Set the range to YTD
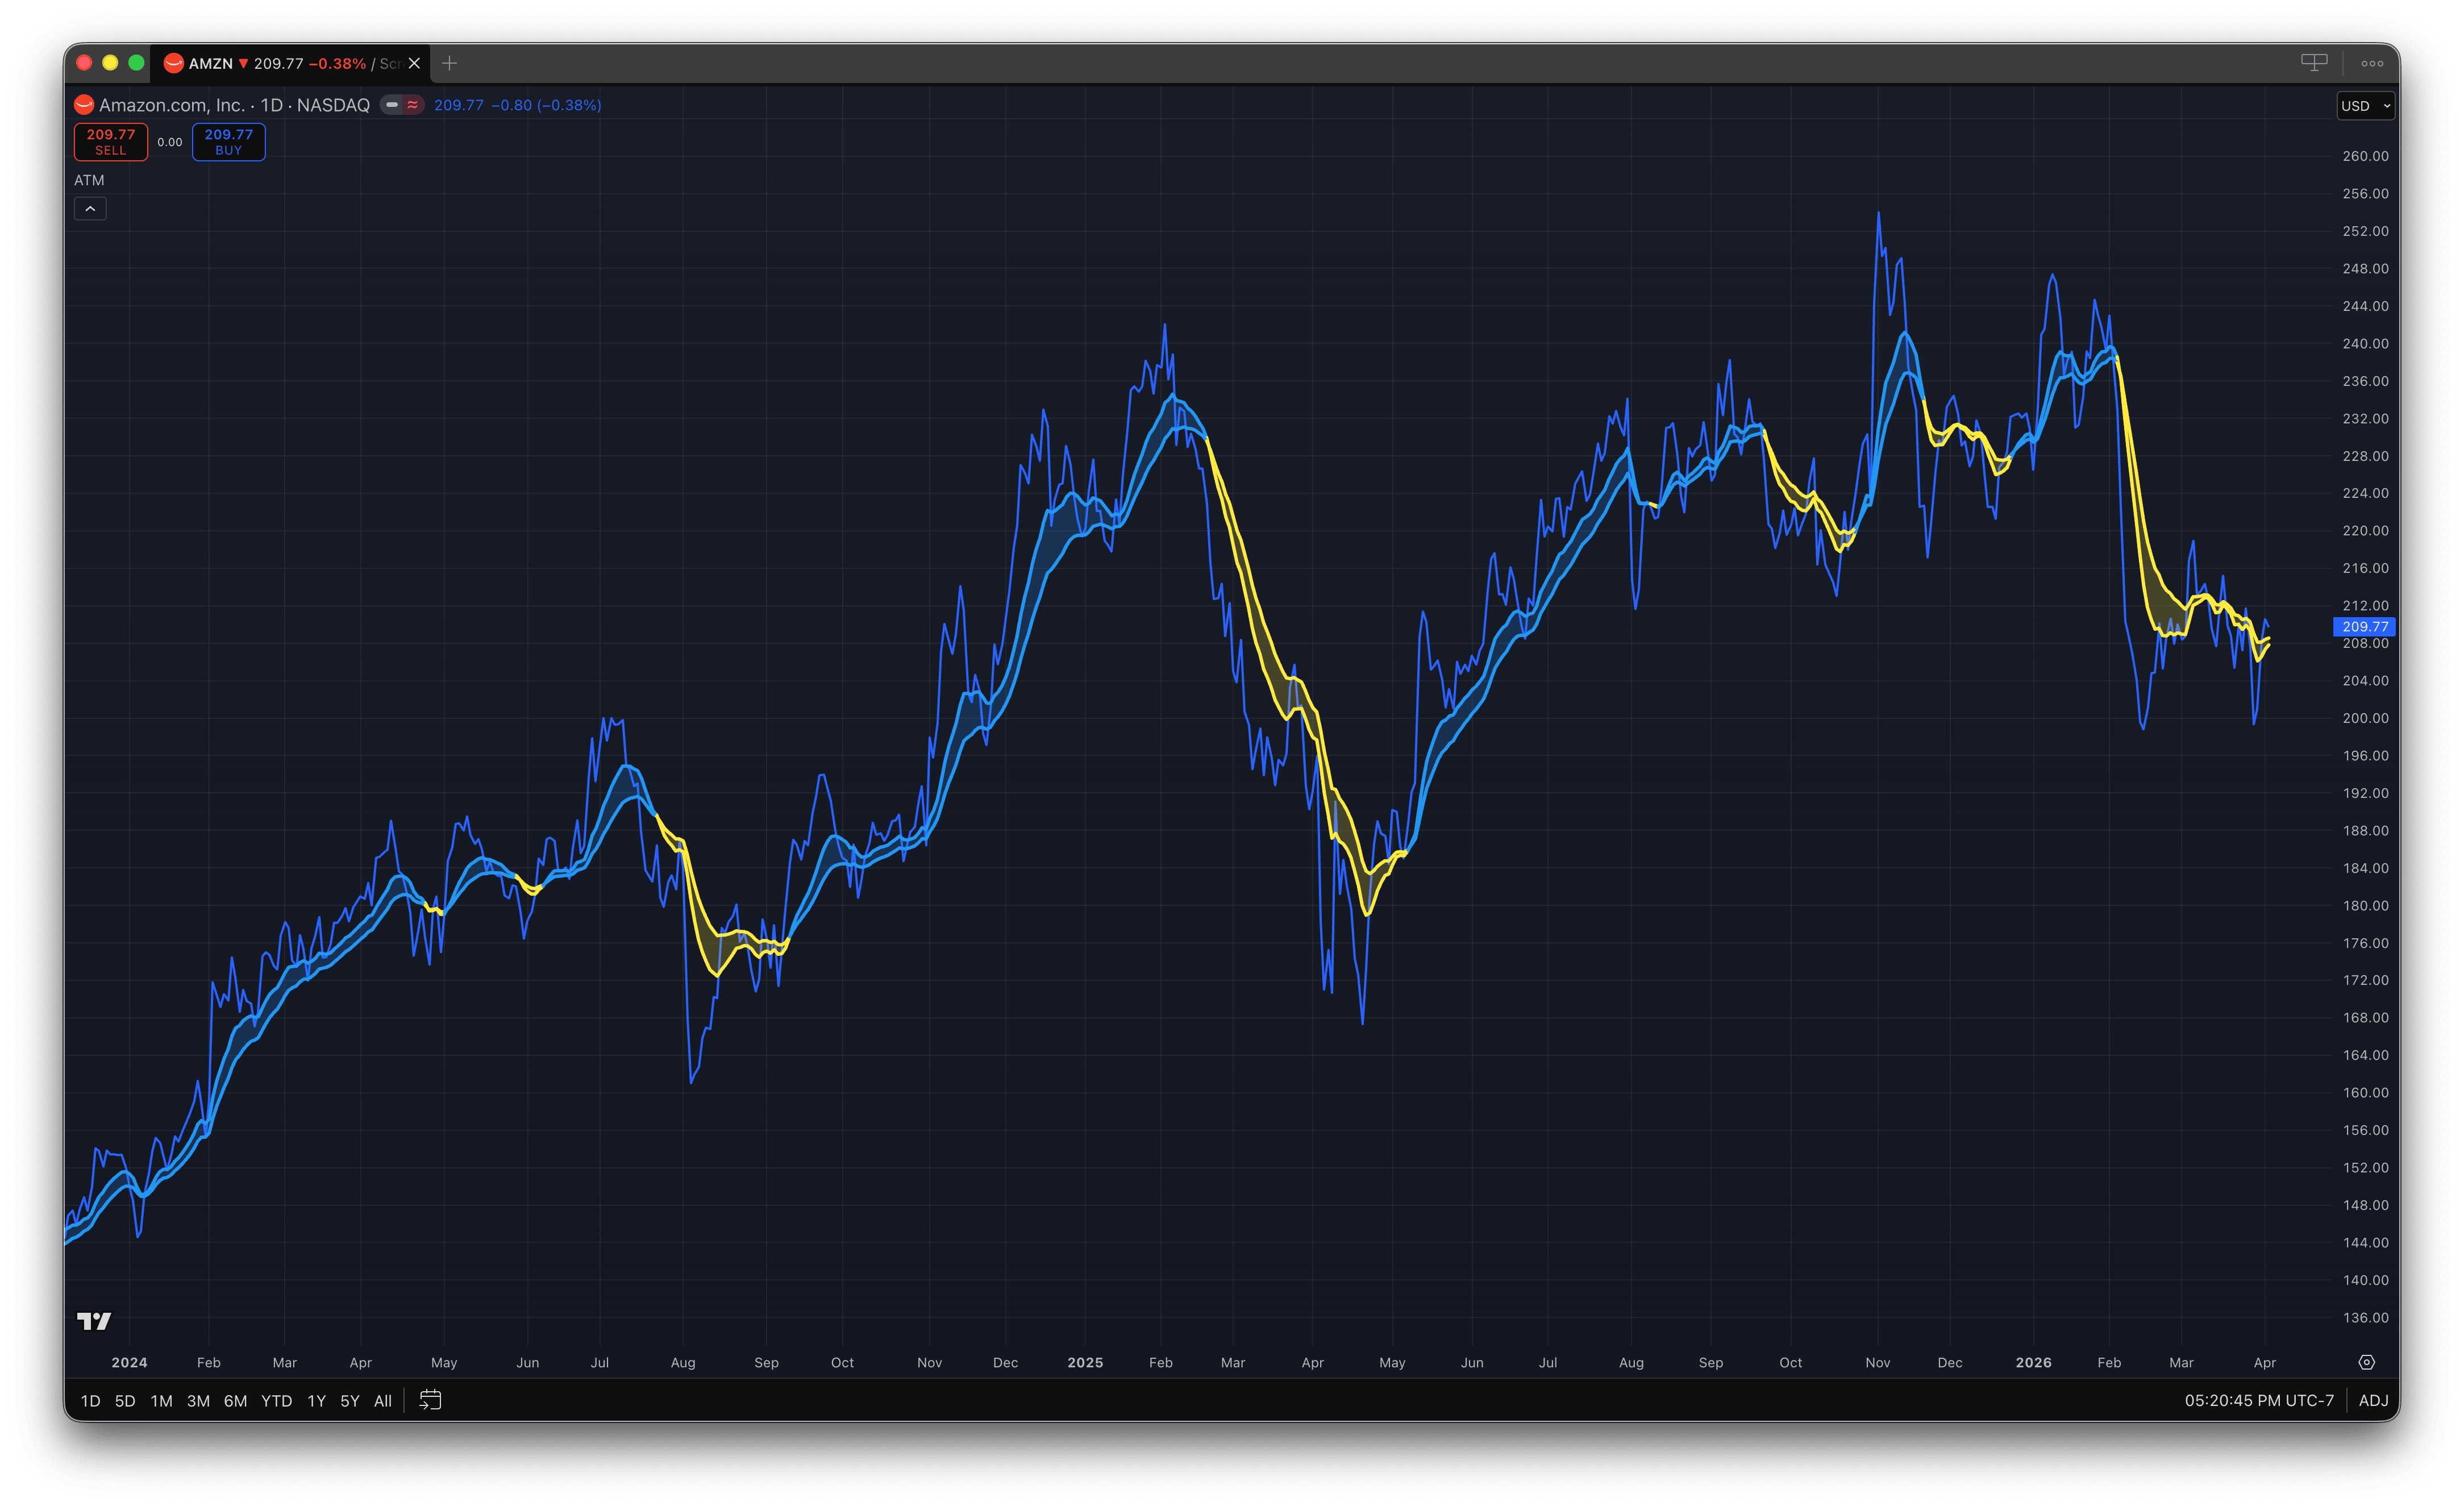This screenshot has width=2464, height=1506. click(276, 1401)
